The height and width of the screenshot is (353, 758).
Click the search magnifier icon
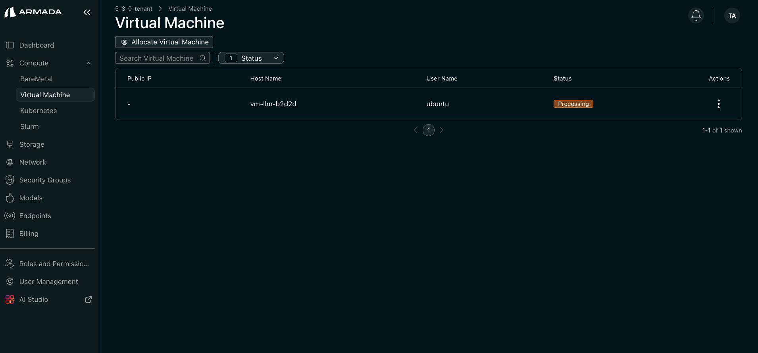click(x=202, y=58)
